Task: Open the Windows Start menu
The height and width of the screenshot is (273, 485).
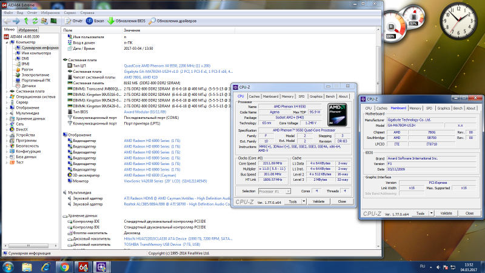Action: (x=9, y=266)
